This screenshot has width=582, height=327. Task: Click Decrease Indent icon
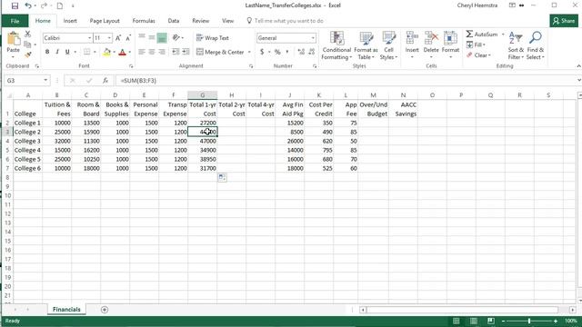pos(176,52)
